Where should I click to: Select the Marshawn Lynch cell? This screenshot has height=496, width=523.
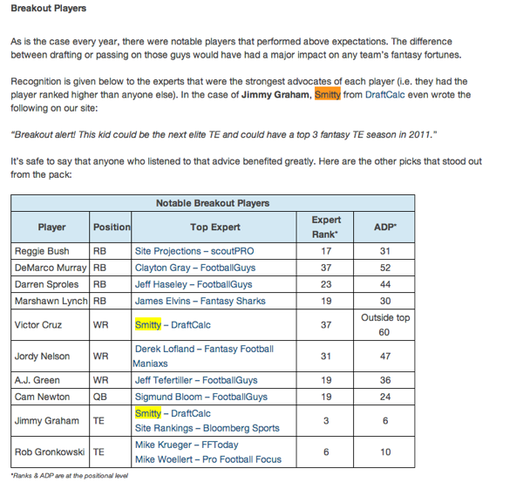[x=51, y=302]
